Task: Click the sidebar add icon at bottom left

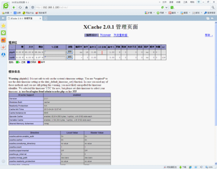Action: click(4, 161)
